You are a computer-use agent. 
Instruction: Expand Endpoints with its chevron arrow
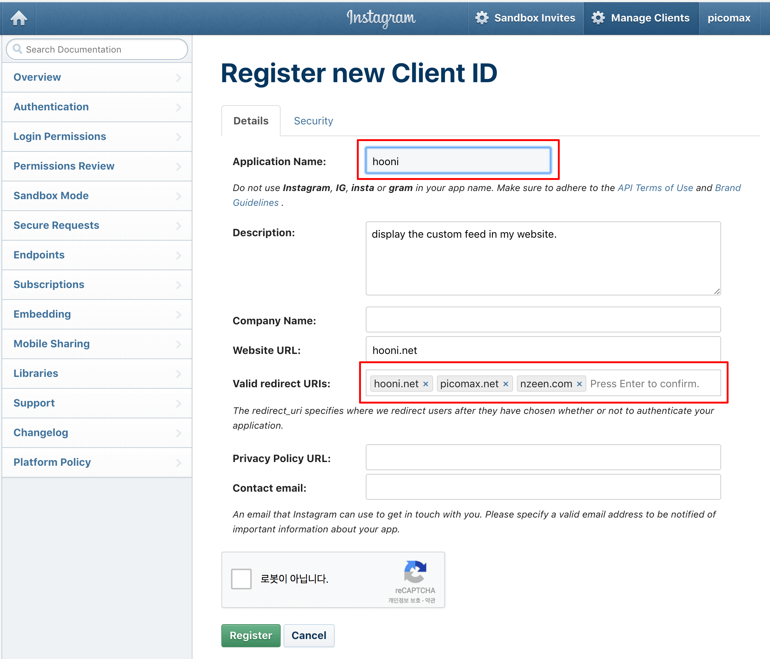[x=178, y=255]
